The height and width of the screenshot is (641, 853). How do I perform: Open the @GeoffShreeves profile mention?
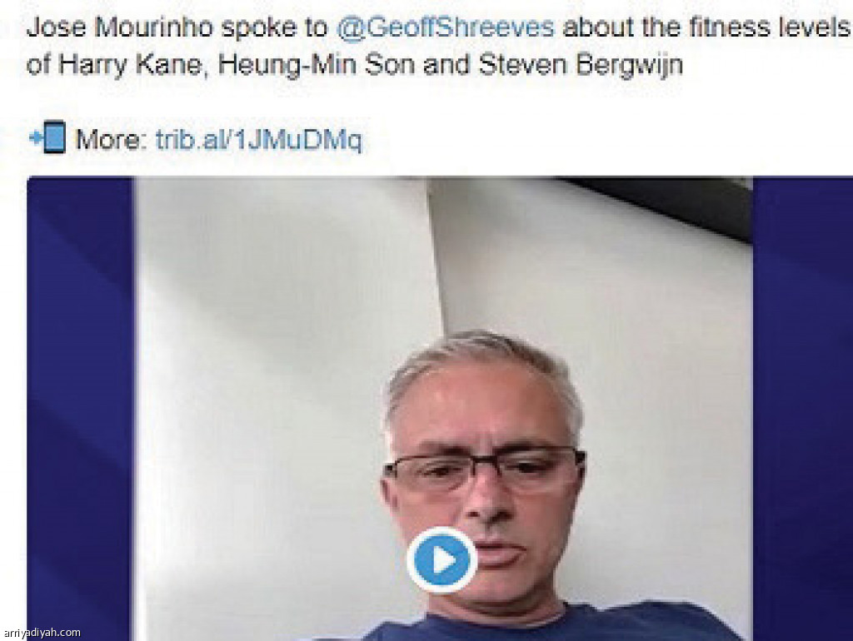click(x=446, y=27)
